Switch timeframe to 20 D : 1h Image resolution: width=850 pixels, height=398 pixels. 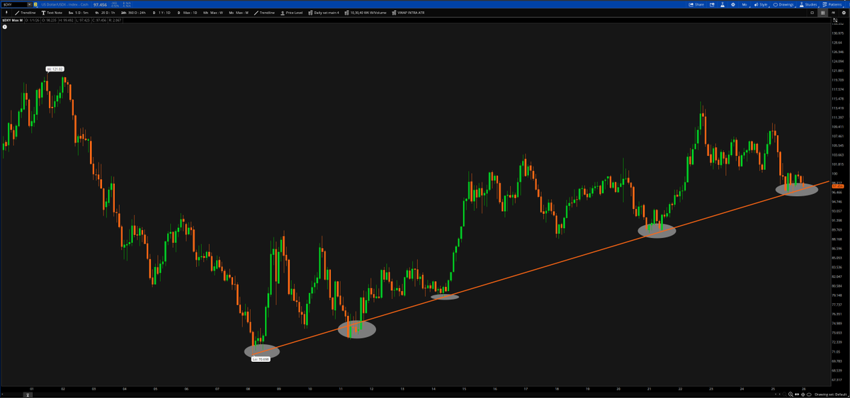[105, 13]
